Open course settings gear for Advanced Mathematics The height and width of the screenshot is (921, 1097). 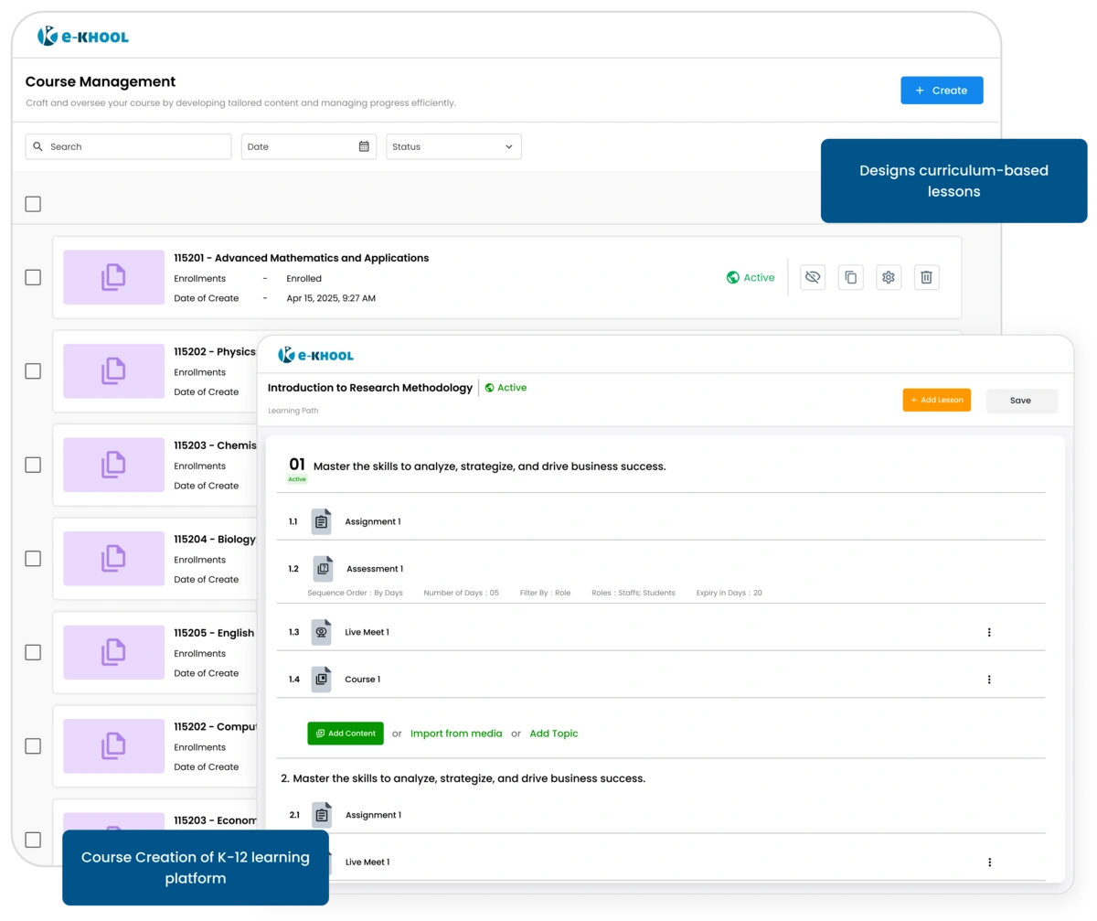click(x=888, y=277)
